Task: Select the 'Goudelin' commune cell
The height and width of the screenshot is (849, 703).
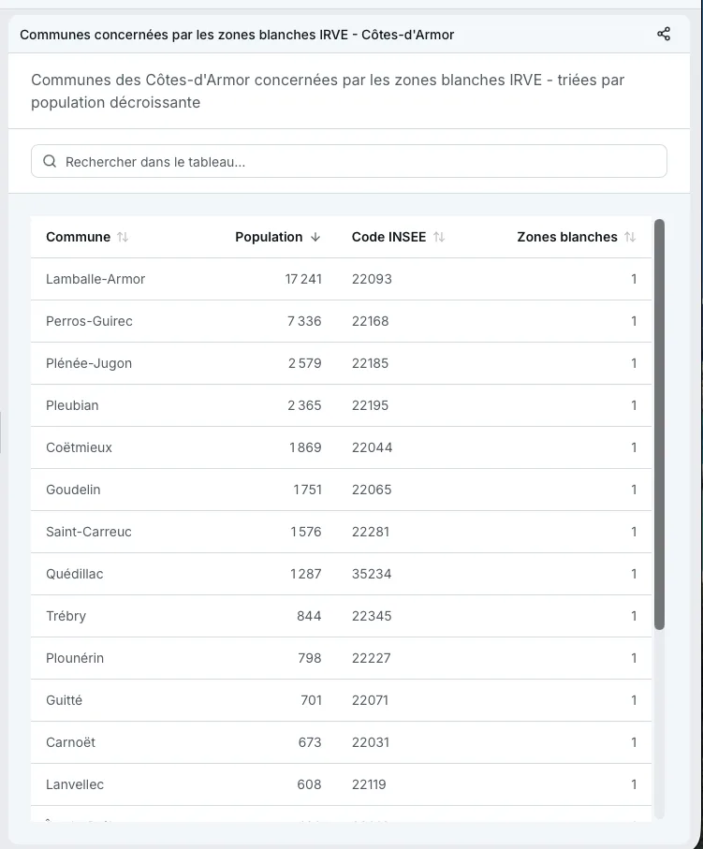Action: click(73, 490)
